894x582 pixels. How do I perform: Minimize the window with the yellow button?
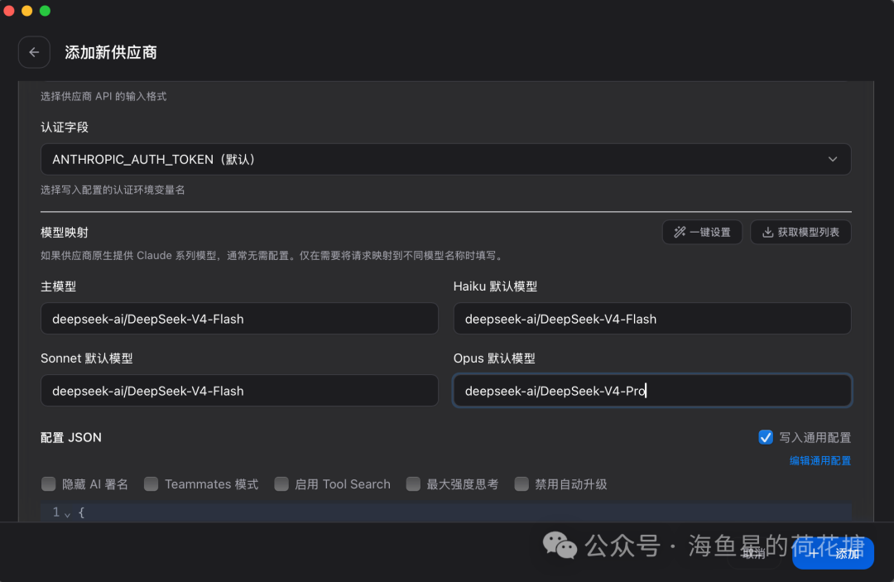tap(26, 11)
